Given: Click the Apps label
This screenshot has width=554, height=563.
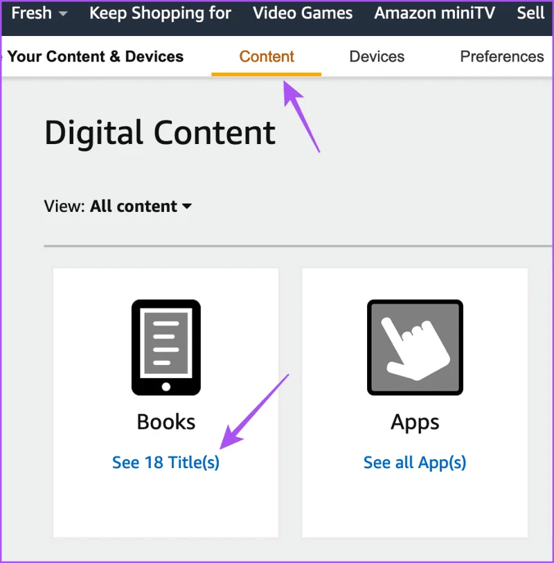Looking at the screenshot, I should click(x=415, y=422).
